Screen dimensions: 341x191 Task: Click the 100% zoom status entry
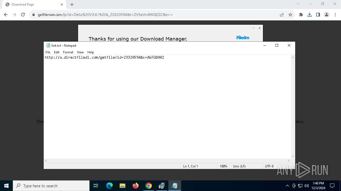pos(224,166)
